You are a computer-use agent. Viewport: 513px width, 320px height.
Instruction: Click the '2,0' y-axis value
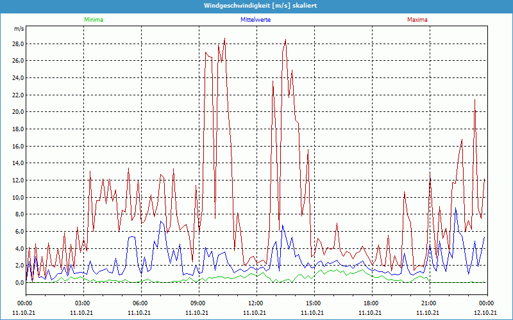pos(20,266)
